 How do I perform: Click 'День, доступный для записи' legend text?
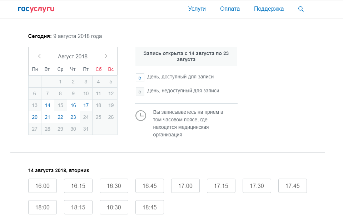pyautogui.click(x=180, y=77)
